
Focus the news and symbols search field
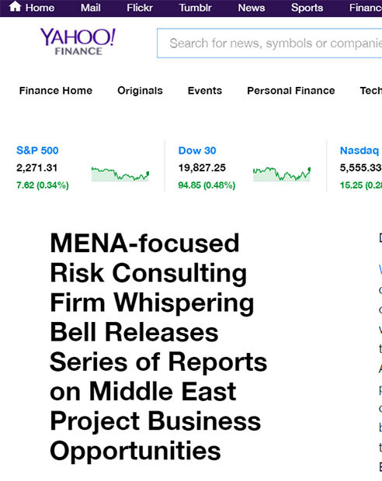coord(269,43)
